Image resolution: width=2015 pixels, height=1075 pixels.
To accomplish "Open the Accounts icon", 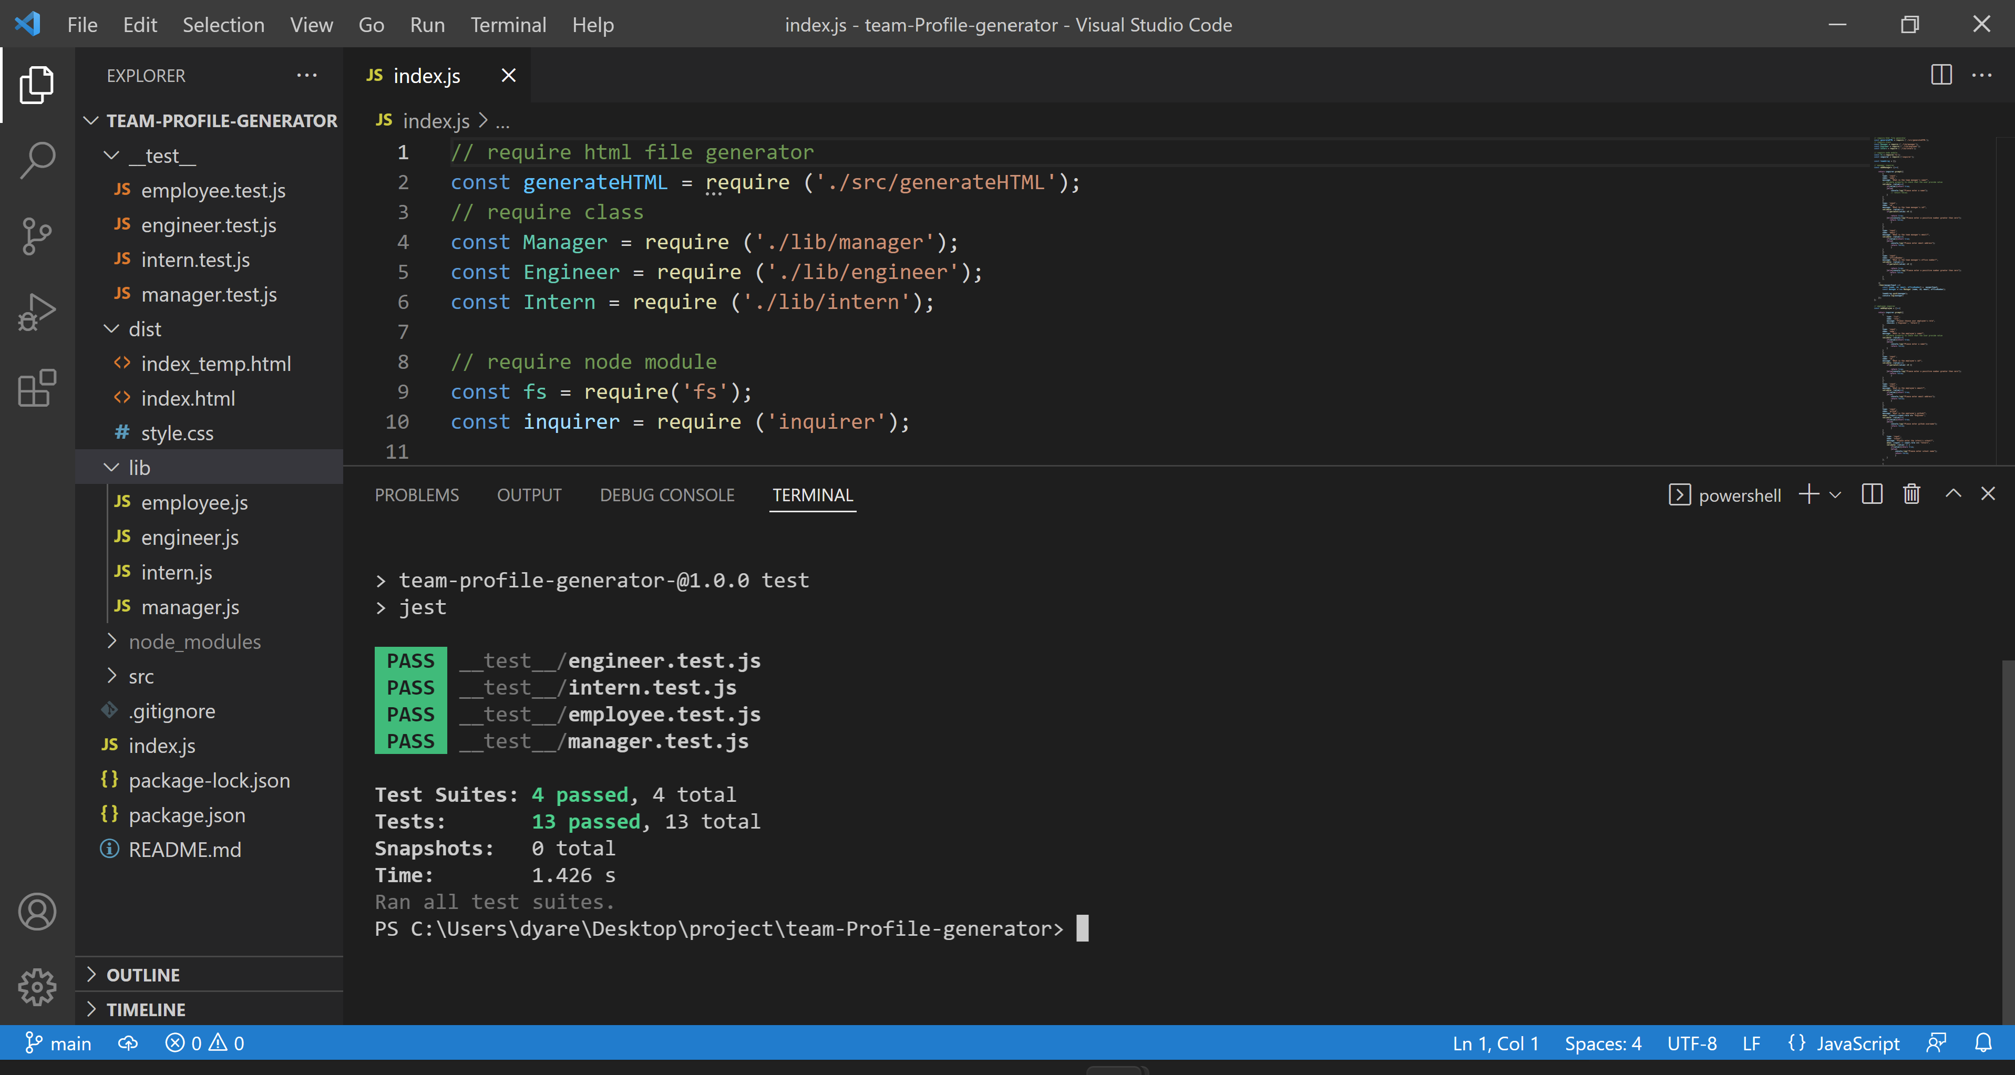I will (x=37, y=912).
